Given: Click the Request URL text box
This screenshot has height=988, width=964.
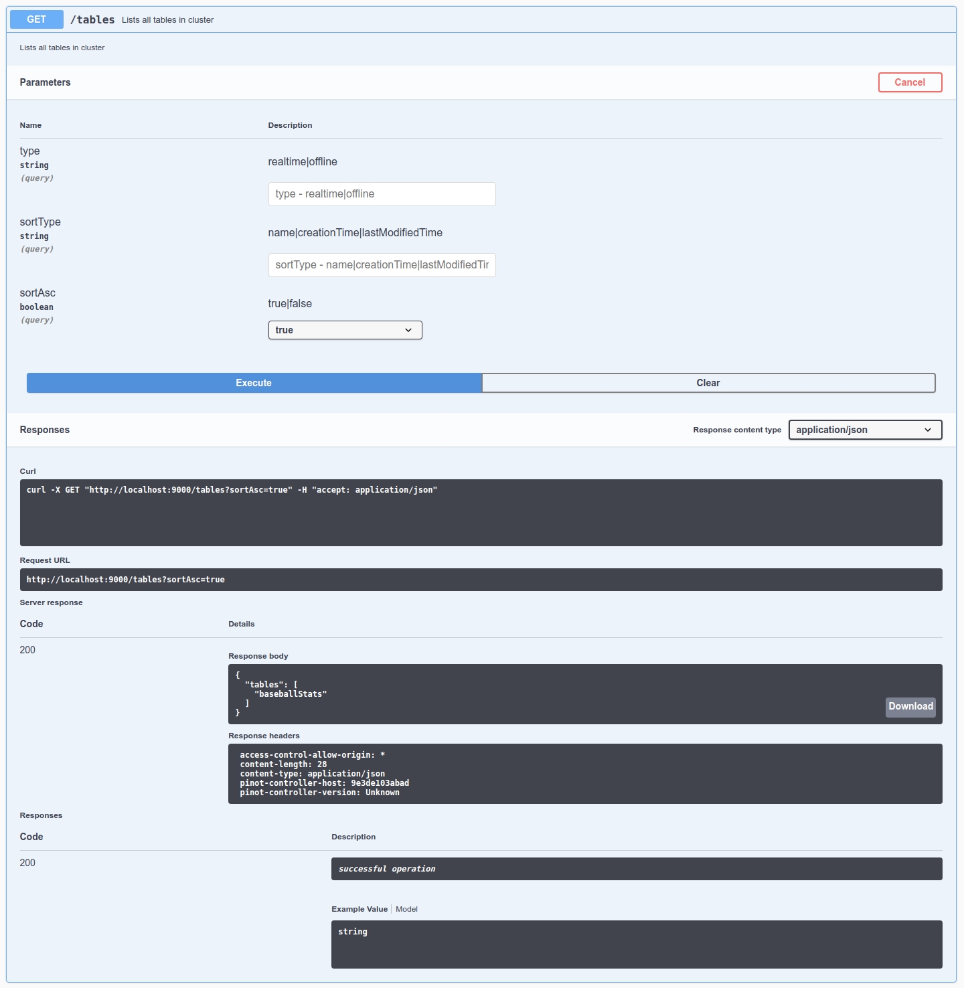Looking at the screenshot, I should click(x=481, y=580).
